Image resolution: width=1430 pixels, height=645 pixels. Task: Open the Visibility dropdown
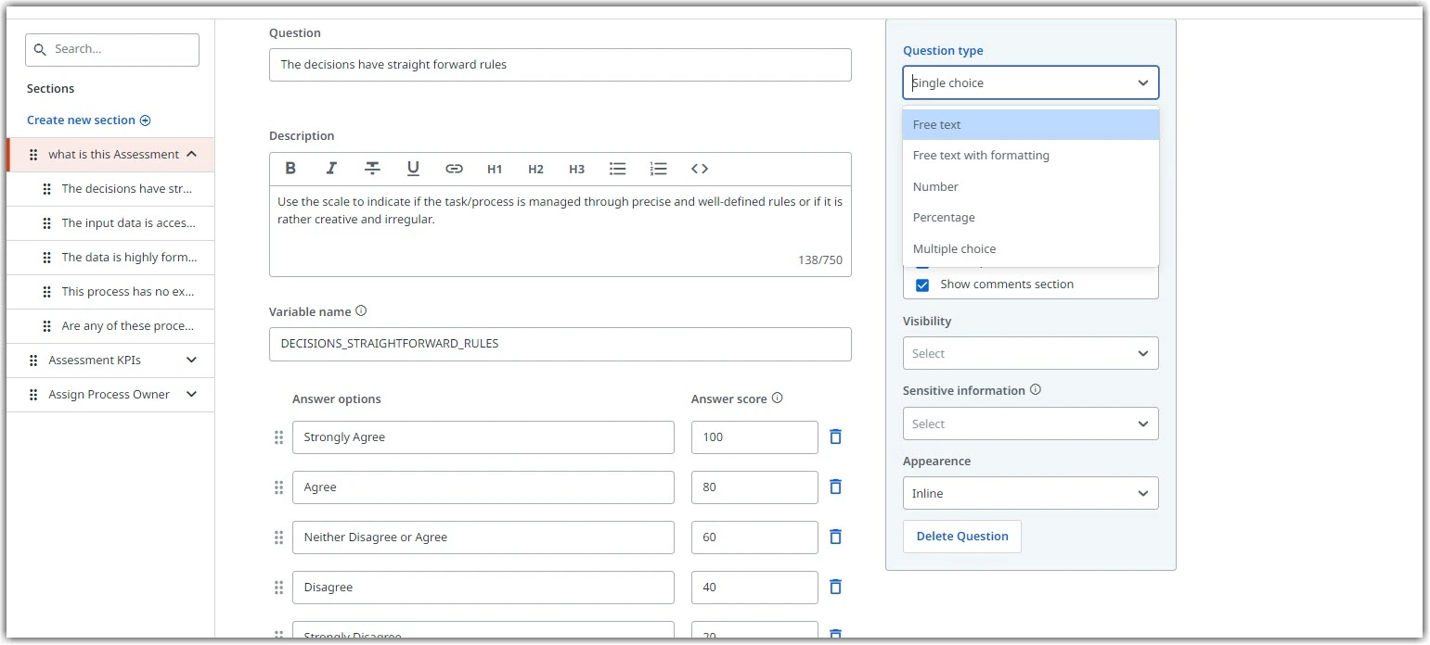pyautogui.click(x=1030, y=353)
